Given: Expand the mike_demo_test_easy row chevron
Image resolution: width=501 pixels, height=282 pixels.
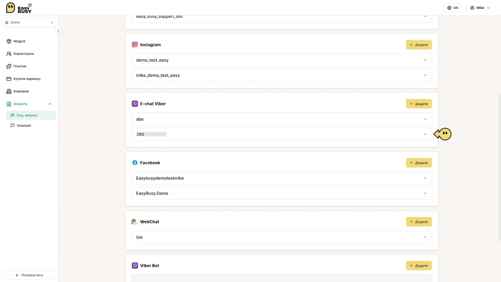Looking at the screenshot, I should click(x=425, y=75).
